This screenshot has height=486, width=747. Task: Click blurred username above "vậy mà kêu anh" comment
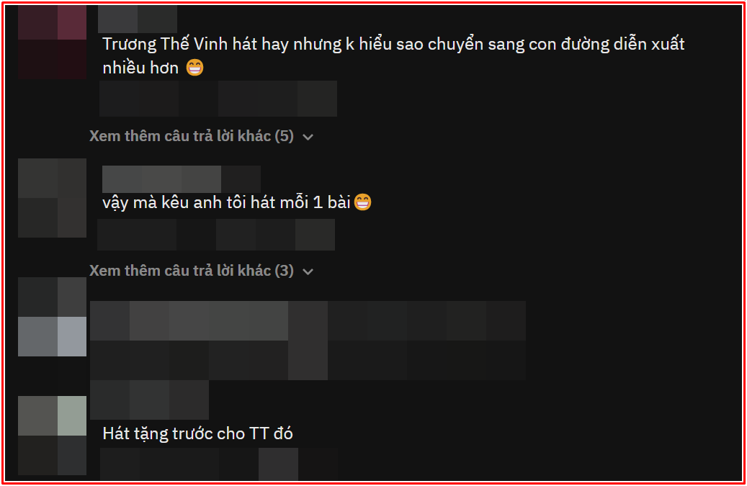click(181, 179)
